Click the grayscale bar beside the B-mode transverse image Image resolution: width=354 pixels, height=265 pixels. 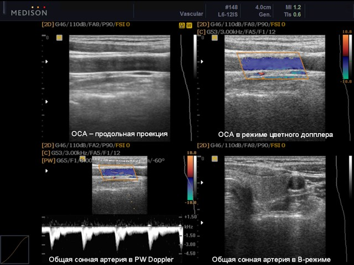(x=350, y=178)
